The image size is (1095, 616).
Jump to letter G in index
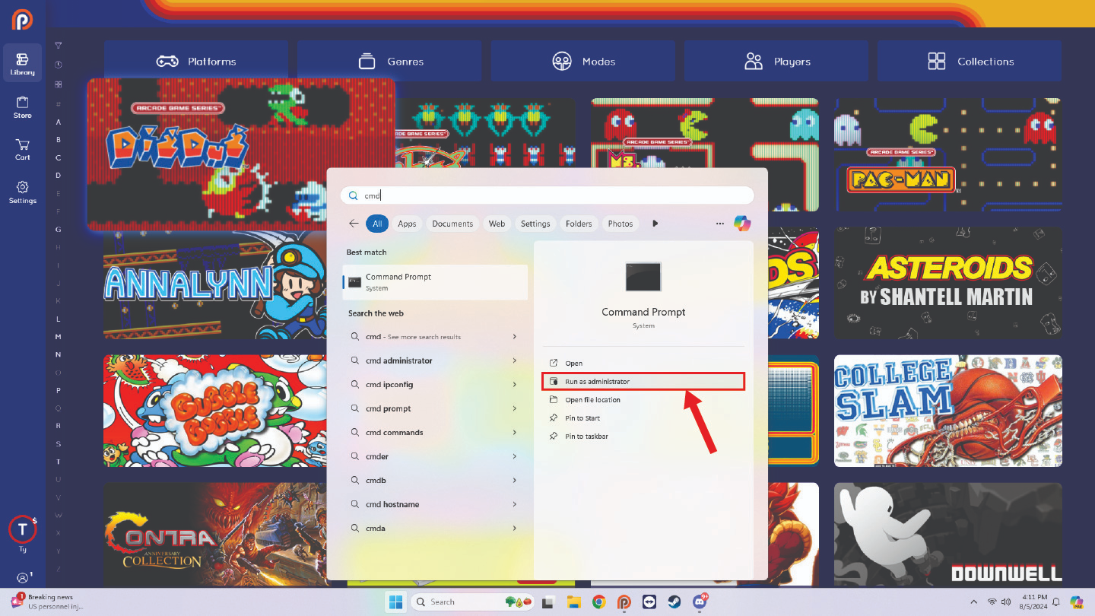59,229
